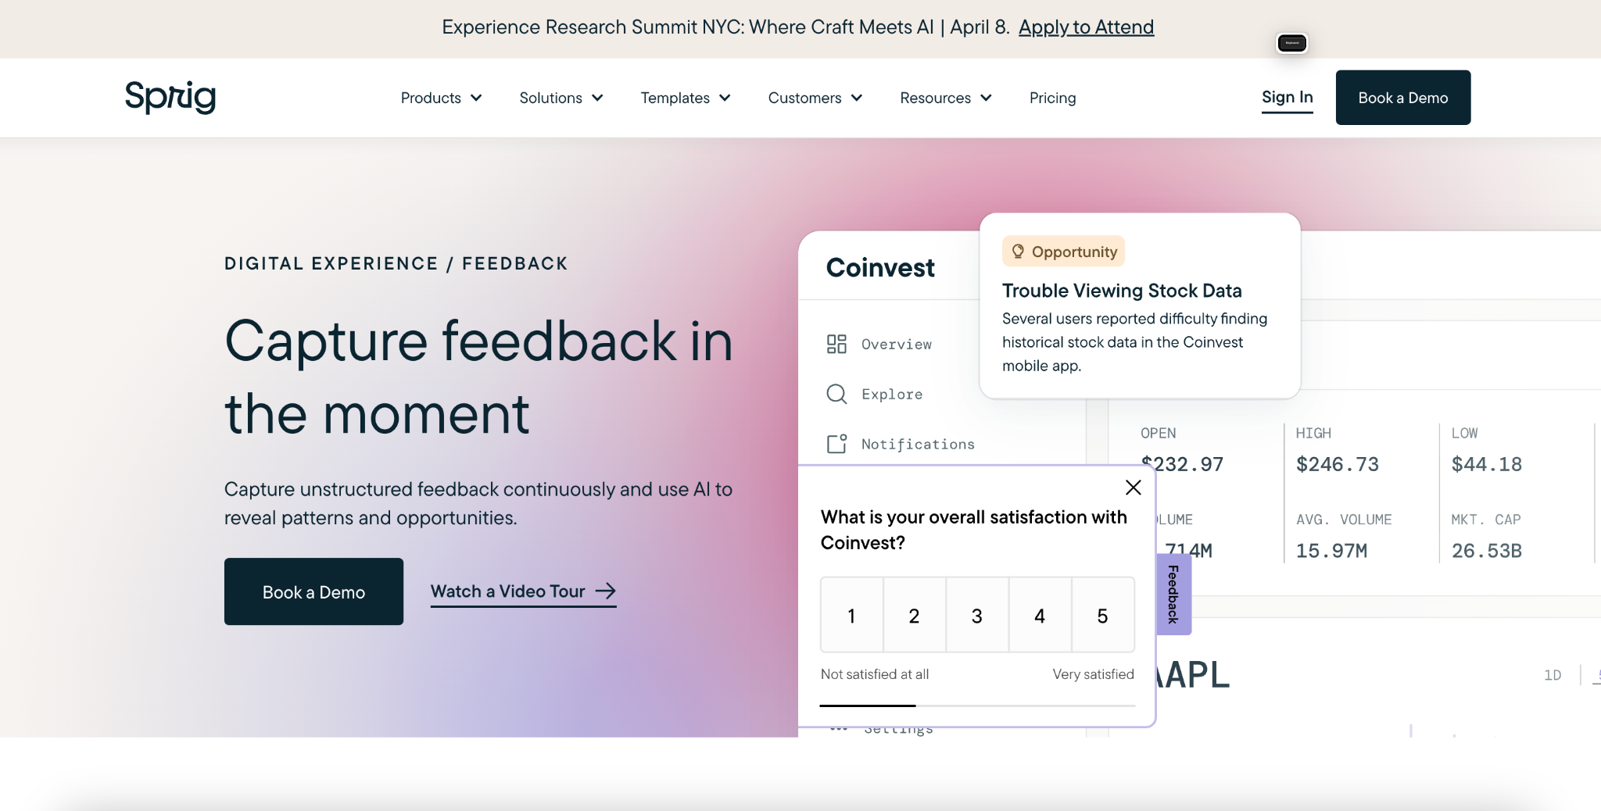
Task: Open the Customers menu
Action: click(x=815, y=98)
